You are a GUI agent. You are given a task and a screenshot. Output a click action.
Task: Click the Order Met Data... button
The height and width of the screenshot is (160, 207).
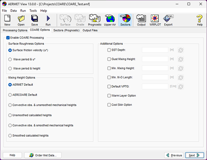43,155
